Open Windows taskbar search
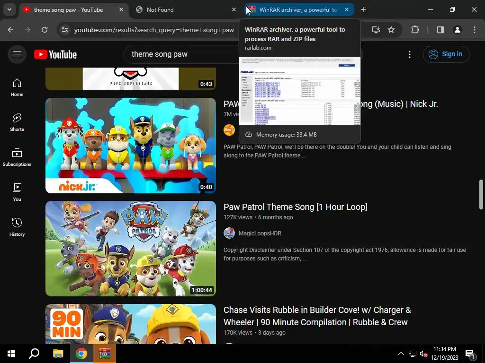The image size is (485, 363). 34,354
